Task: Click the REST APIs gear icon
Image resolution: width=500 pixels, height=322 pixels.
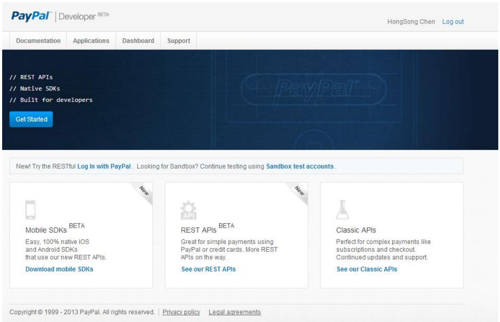Action: pyautogui.click(x=189, y=210)
